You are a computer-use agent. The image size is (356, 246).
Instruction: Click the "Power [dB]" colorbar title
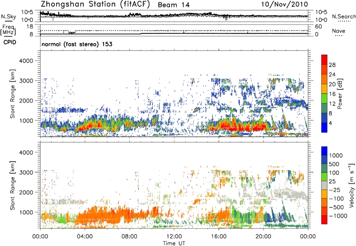pos(340,94)
